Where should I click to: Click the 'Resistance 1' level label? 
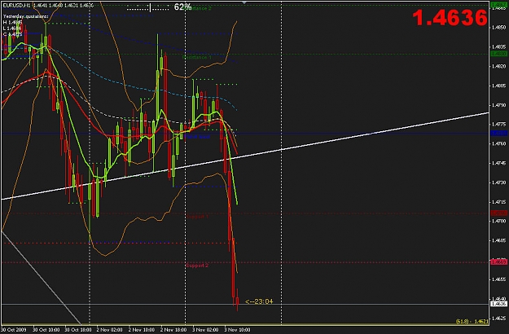click(197, 58)
